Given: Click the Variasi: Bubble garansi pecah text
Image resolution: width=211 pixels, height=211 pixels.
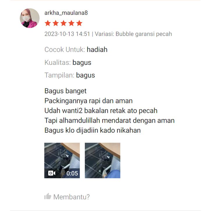Looking at the screenshot, I should pyautogui.click(x=133, y=34).
